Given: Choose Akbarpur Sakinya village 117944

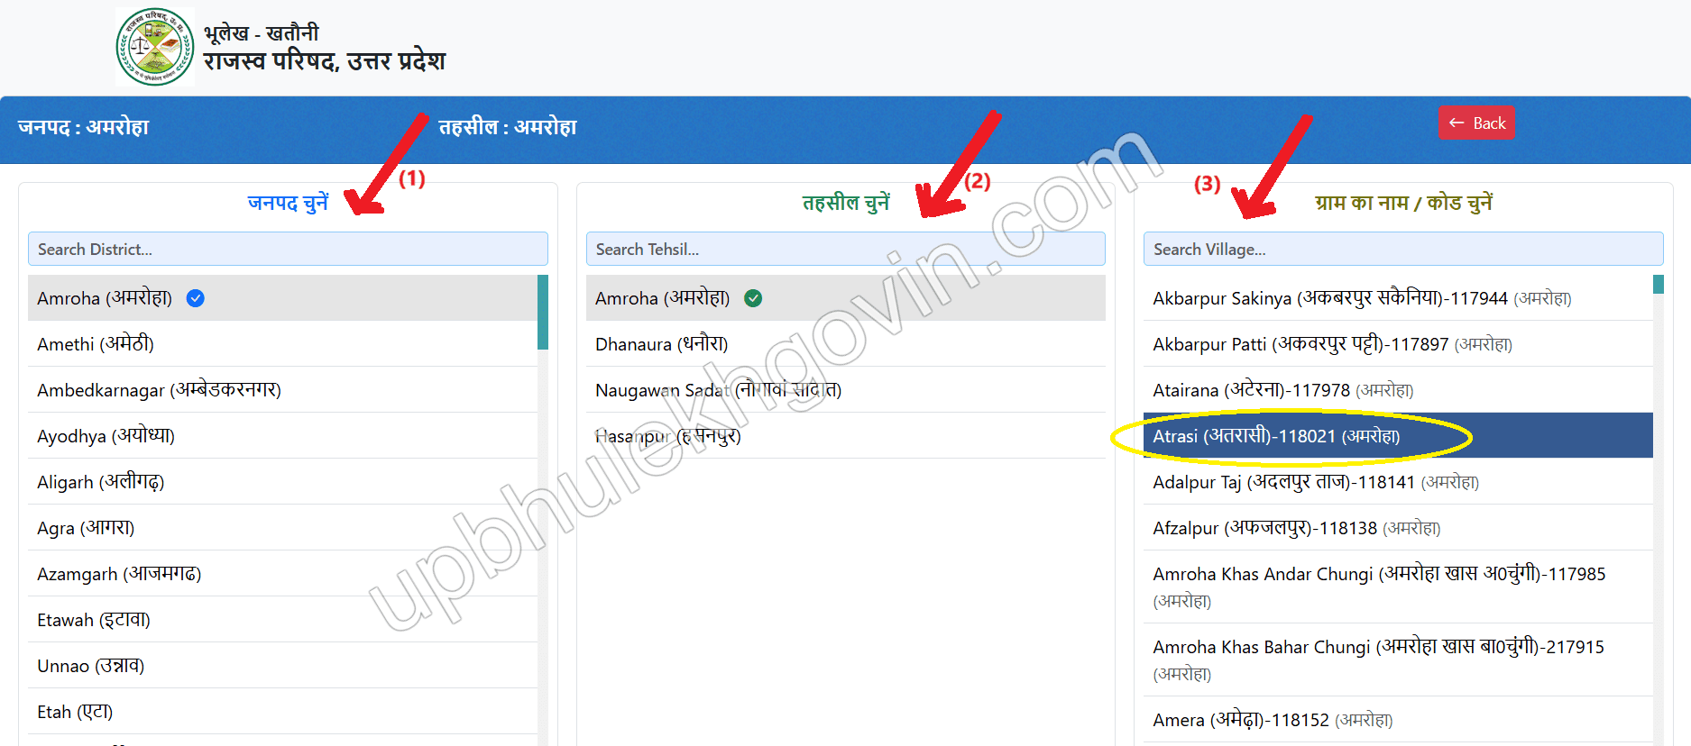Looking at the screenshot, I should [x=1398, y=298].
